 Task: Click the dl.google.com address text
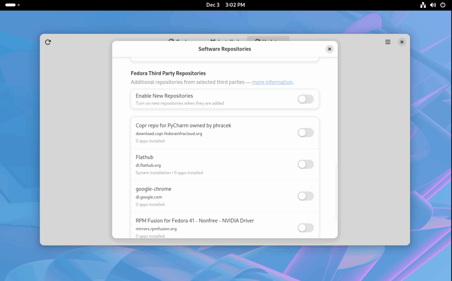click(x=149, y=197)
